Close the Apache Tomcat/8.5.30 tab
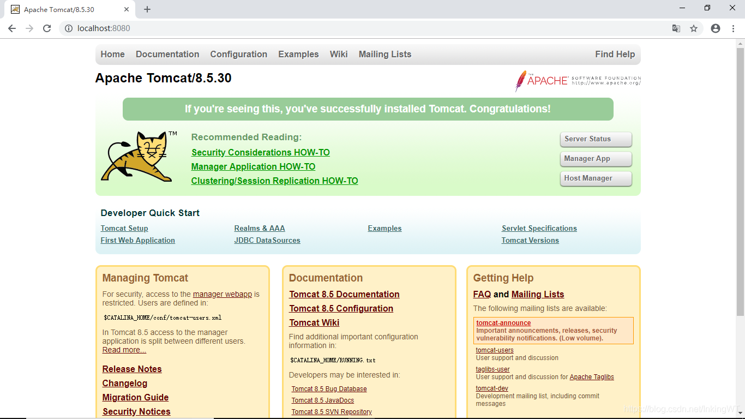745x419 pixels. tap(127, 9)
